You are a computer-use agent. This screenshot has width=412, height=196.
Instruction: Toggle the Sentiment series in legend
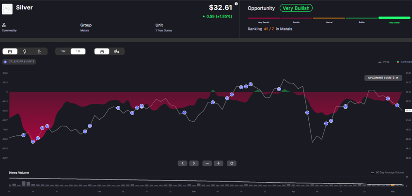pyautogui.click(x=404, y=62)
